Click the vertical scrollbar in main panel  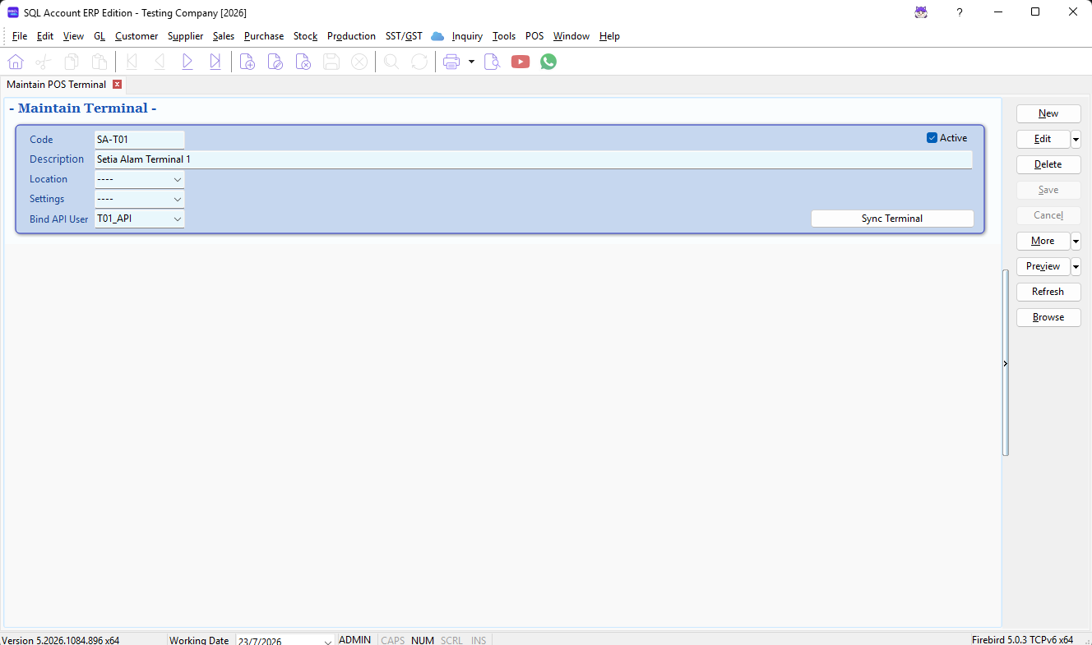click(1005, 363)
